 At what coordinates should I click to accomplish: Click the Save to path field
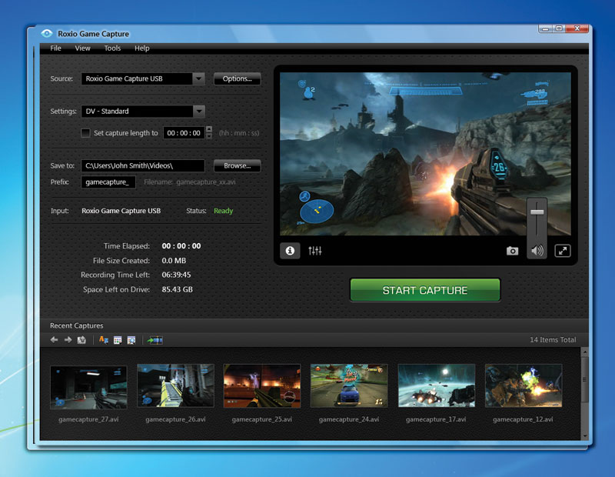click(x=143, y=165)
